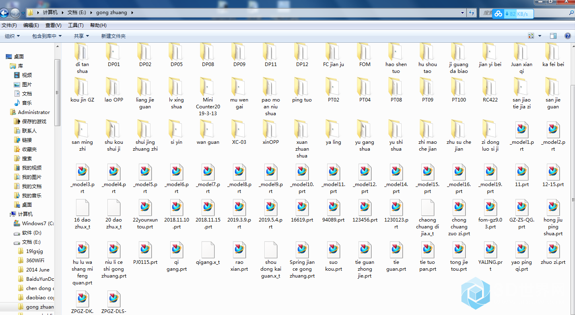
Task: Click the file name hong jiu ping shua.prt
Action: coord(553,226)
